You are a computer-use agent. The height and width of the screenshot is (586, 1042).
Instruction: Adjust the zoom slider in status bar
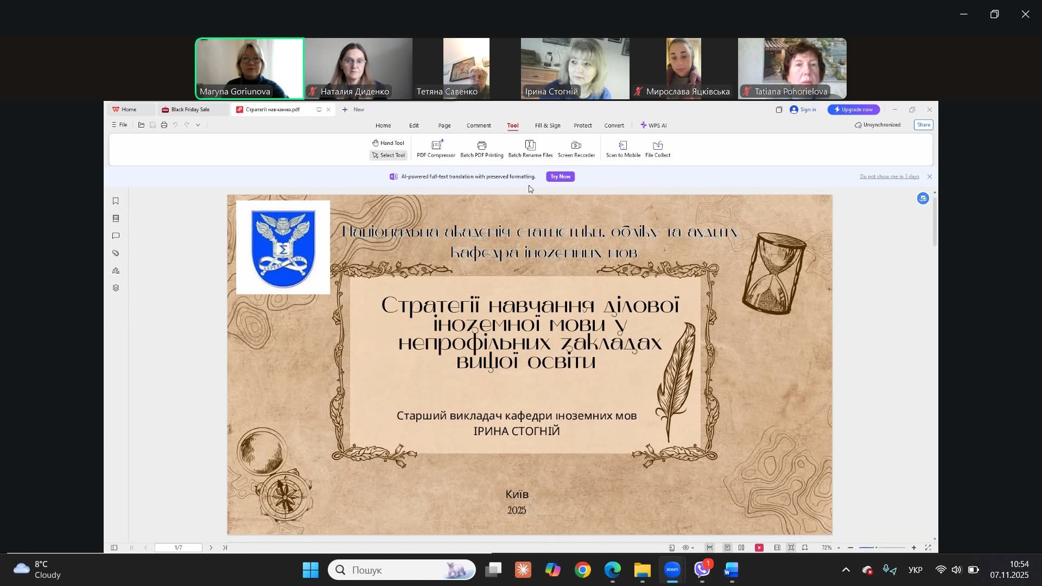876,548
